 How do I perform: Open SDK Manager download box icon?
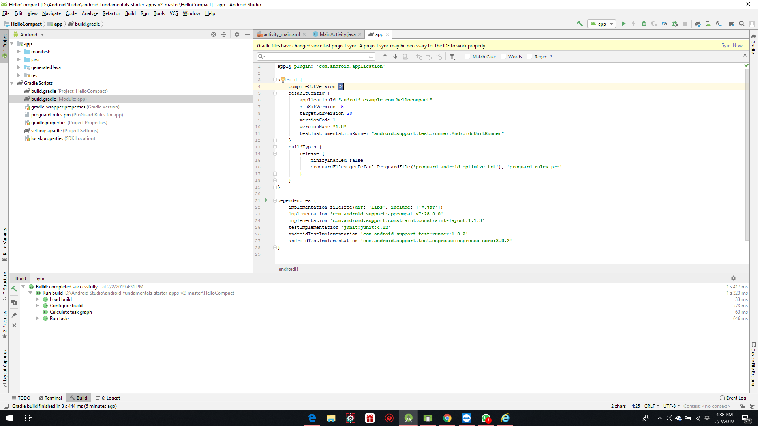click(x=718, y=24)
